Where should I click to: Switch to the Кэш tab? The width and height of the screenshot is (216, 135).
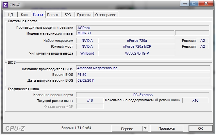[24, 15]
